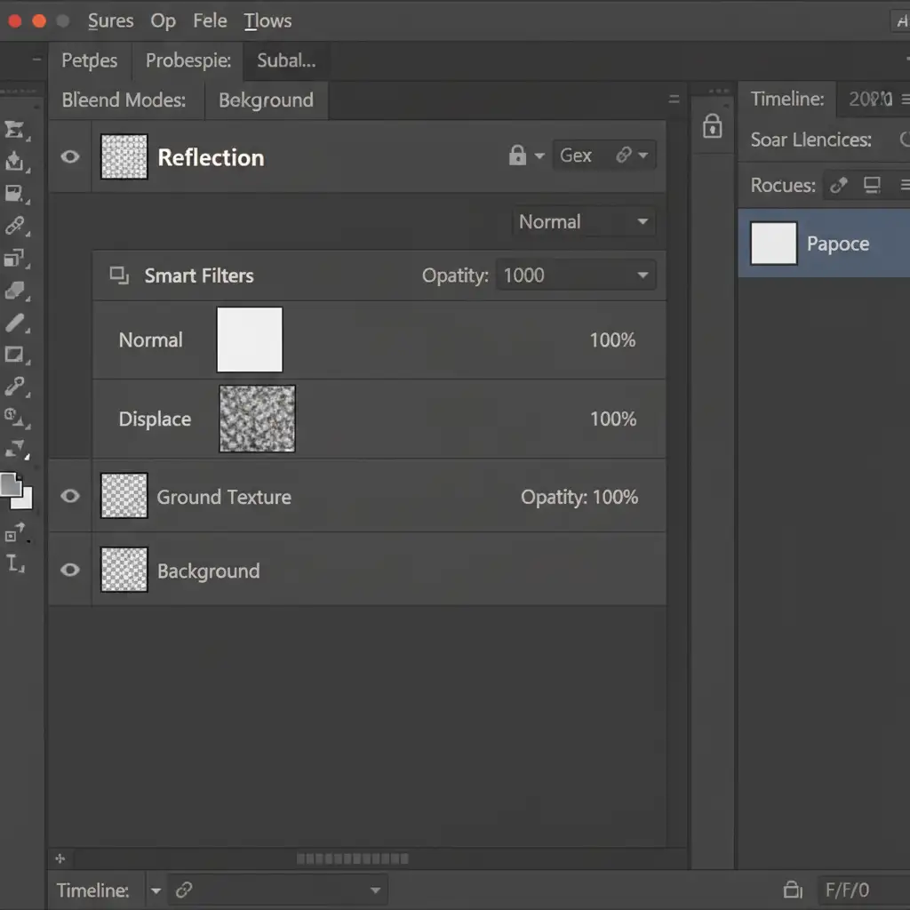Click the lock icon next to the F/F/0 field
Viewport: 910px width, 910px height.
click(792, 890)
